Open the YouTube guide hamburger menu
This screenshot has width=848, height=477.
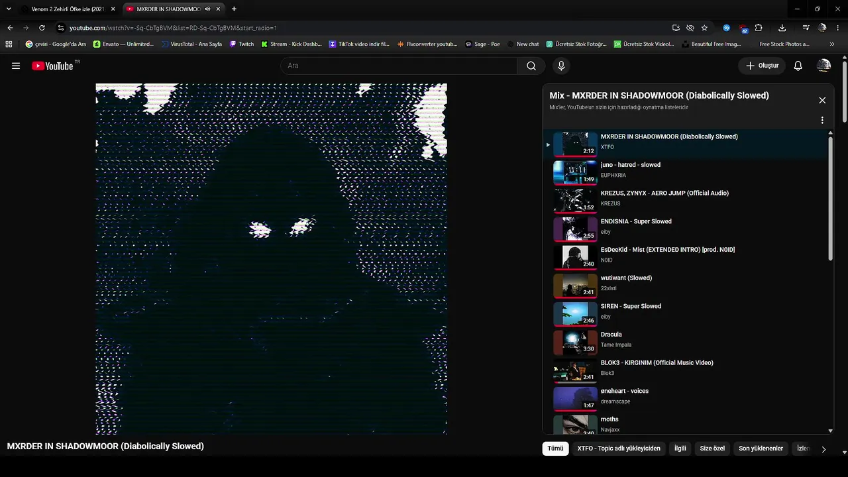tap(16, 66)
